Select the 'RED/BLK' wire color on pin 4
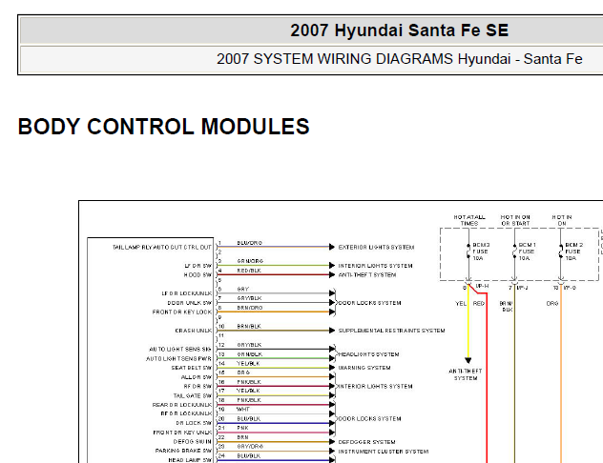The image size is (603, 463). point(249,271)
